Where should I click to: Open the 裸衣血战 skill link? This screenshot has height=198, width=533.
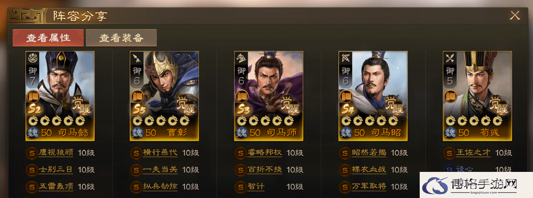pos(369,170)
